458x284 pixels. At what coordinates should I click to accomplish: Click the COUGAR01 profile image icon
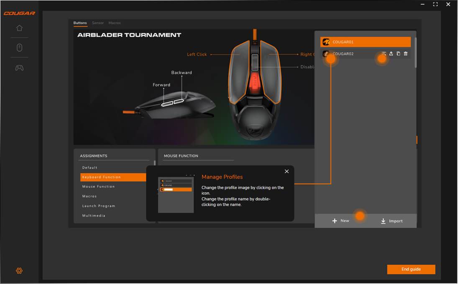point(326,42)
